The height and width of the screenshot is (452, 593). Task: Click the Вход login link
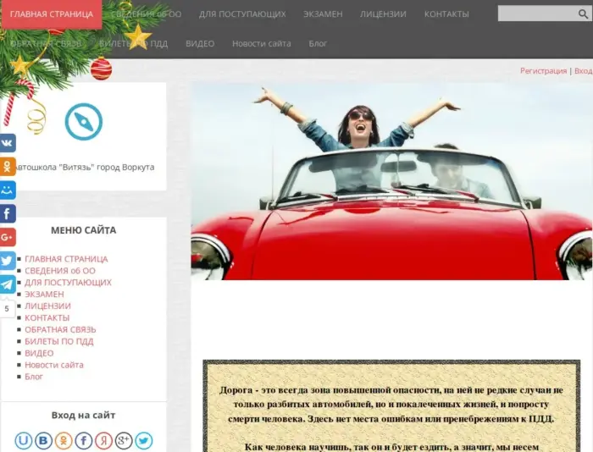583,71
